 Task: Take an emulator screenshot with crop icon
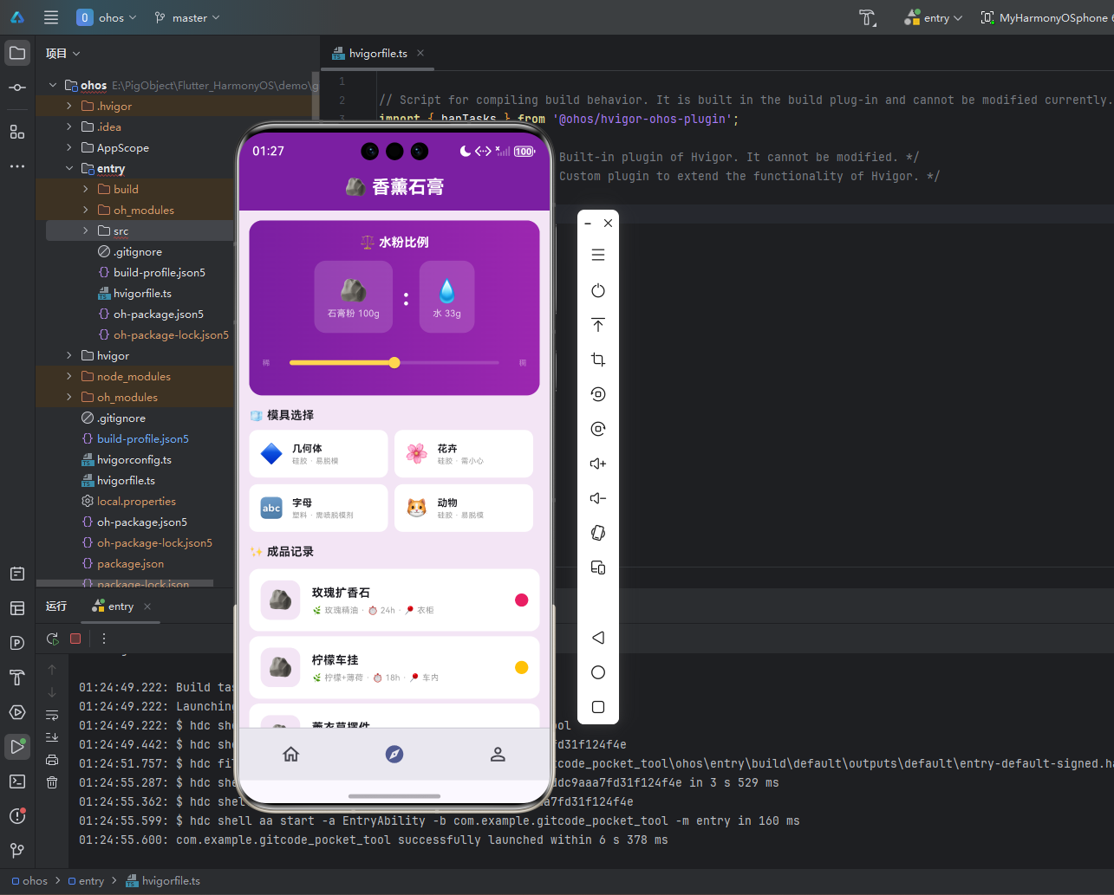(x=598, y=360)
